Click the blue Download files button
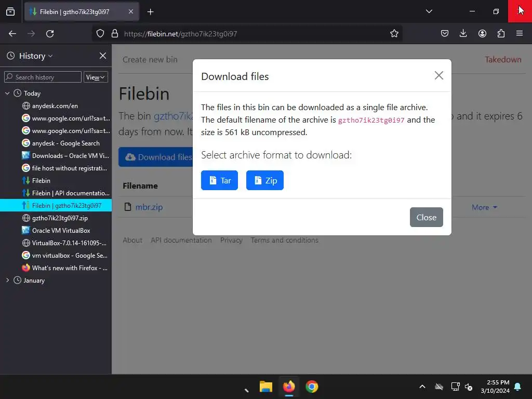Image resolution: width=532 pixels, height=399 pixels. tap(156, 157)
